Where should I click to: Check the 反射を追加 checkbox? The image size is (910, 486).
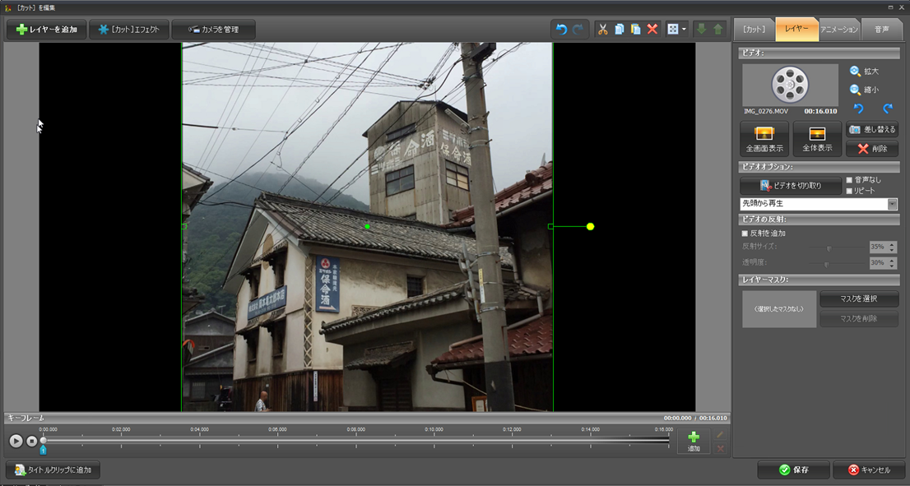[x=745, y=234]
